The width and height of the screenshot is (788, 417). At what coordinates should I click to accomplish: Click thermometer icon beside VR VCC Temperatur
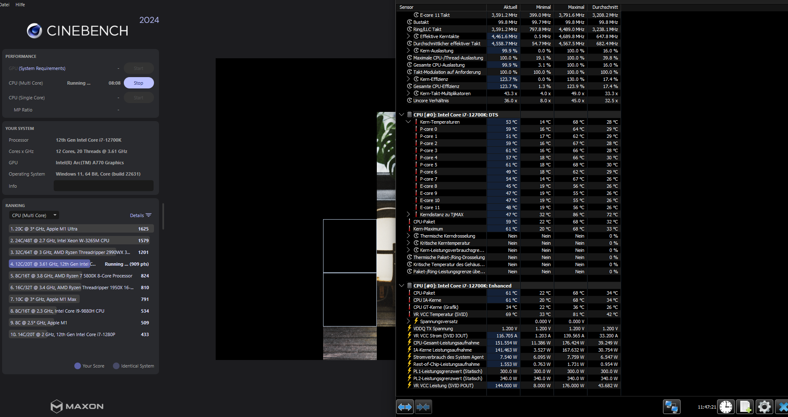click(410, 314)
